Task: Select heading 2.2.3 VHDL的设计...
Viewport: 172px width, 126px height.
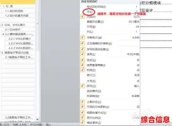Action: click(x=21, y=48)
